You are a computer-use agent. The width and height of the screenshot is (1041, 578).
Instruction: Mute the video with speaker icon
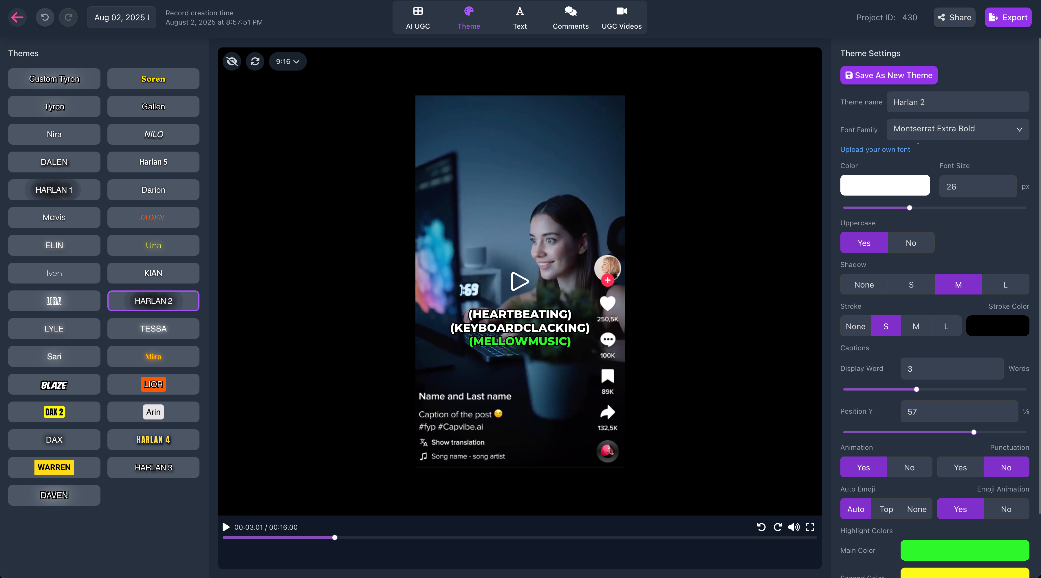(x=794, y=527)
